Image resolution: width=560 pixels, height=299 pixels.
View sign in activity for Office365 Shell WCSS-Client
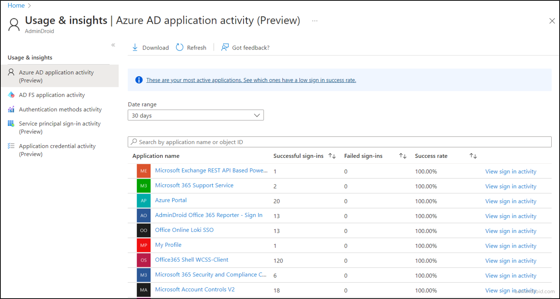point(510,260)
